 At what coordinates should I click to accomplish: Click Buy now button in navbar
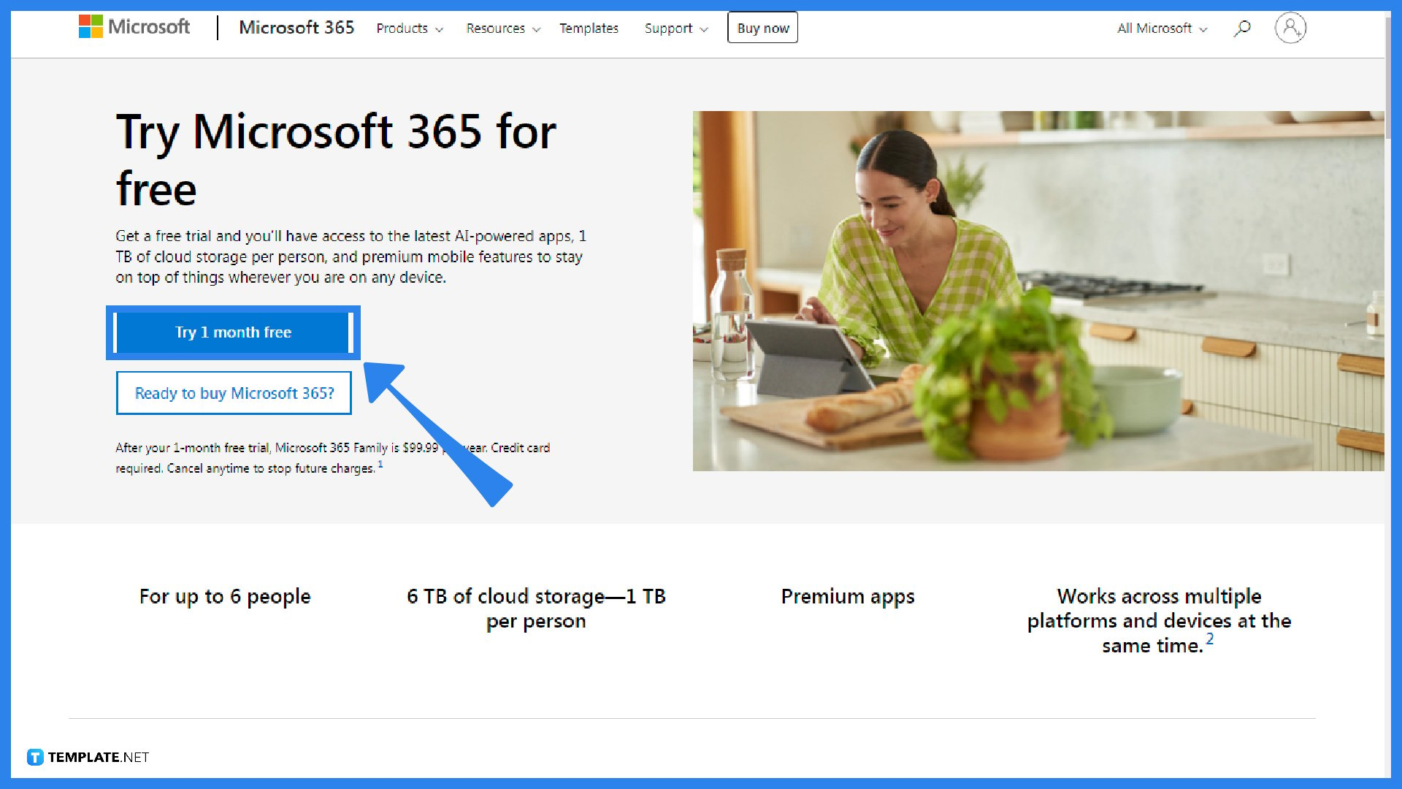pos(762,28)
